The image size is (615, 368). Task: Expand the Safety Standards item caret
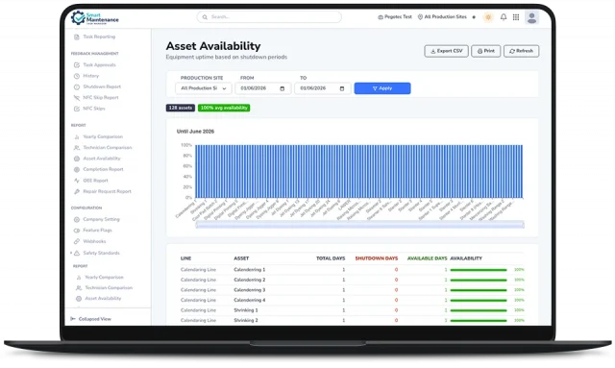(71, 253)
